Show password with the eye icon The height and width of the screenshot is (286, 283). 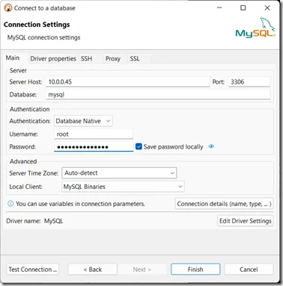click(211, 146)
